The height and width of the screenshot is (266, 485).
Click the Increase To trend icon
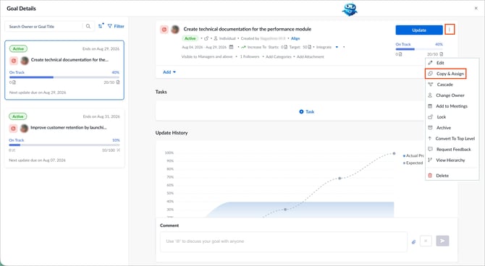(x=243, y=47)
